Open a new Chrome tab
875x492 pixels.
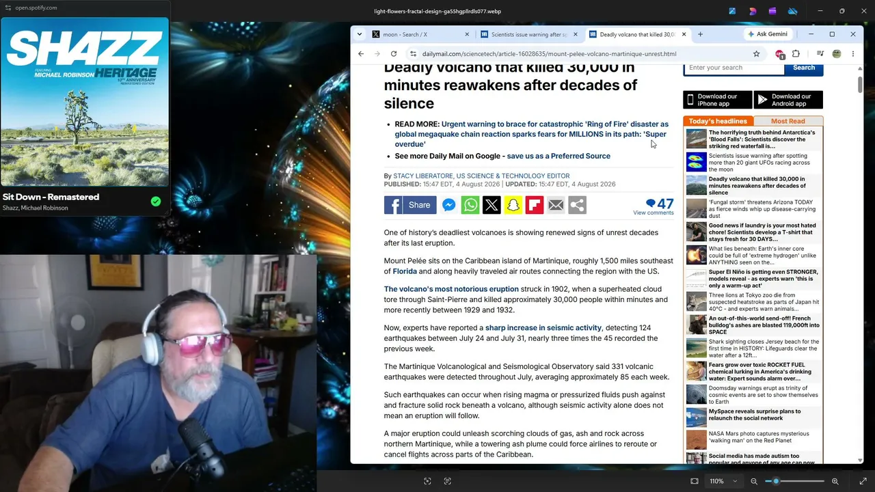700,34
